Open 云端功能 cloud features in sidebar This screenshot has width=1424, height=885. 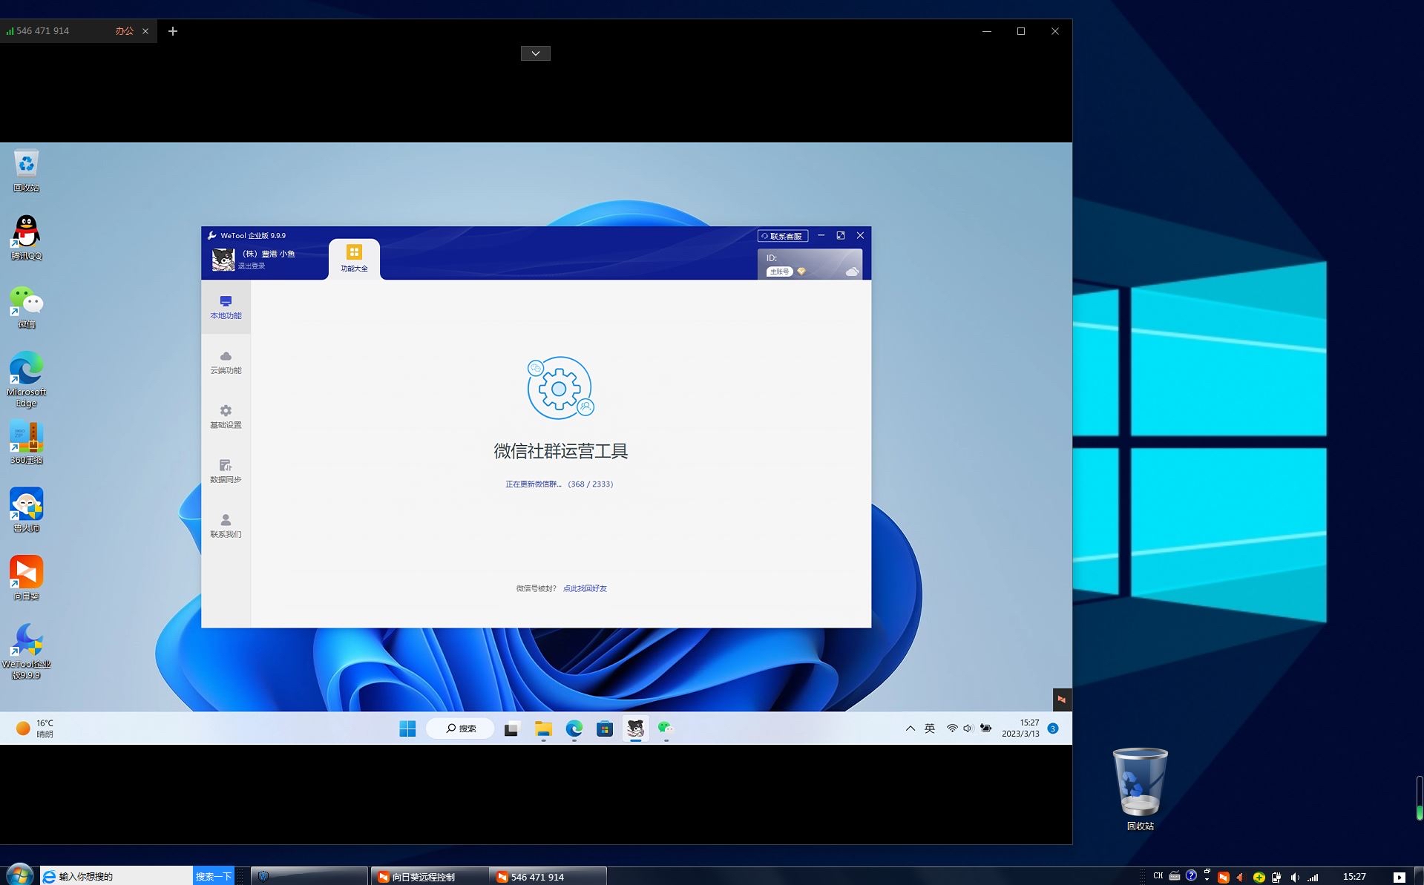click(x=226, y=362)
